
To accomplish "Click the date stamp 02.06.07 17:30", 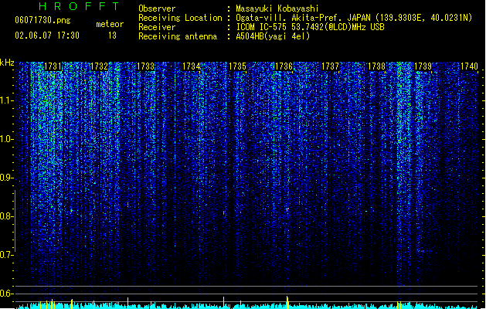I will (x=47, y=36).
